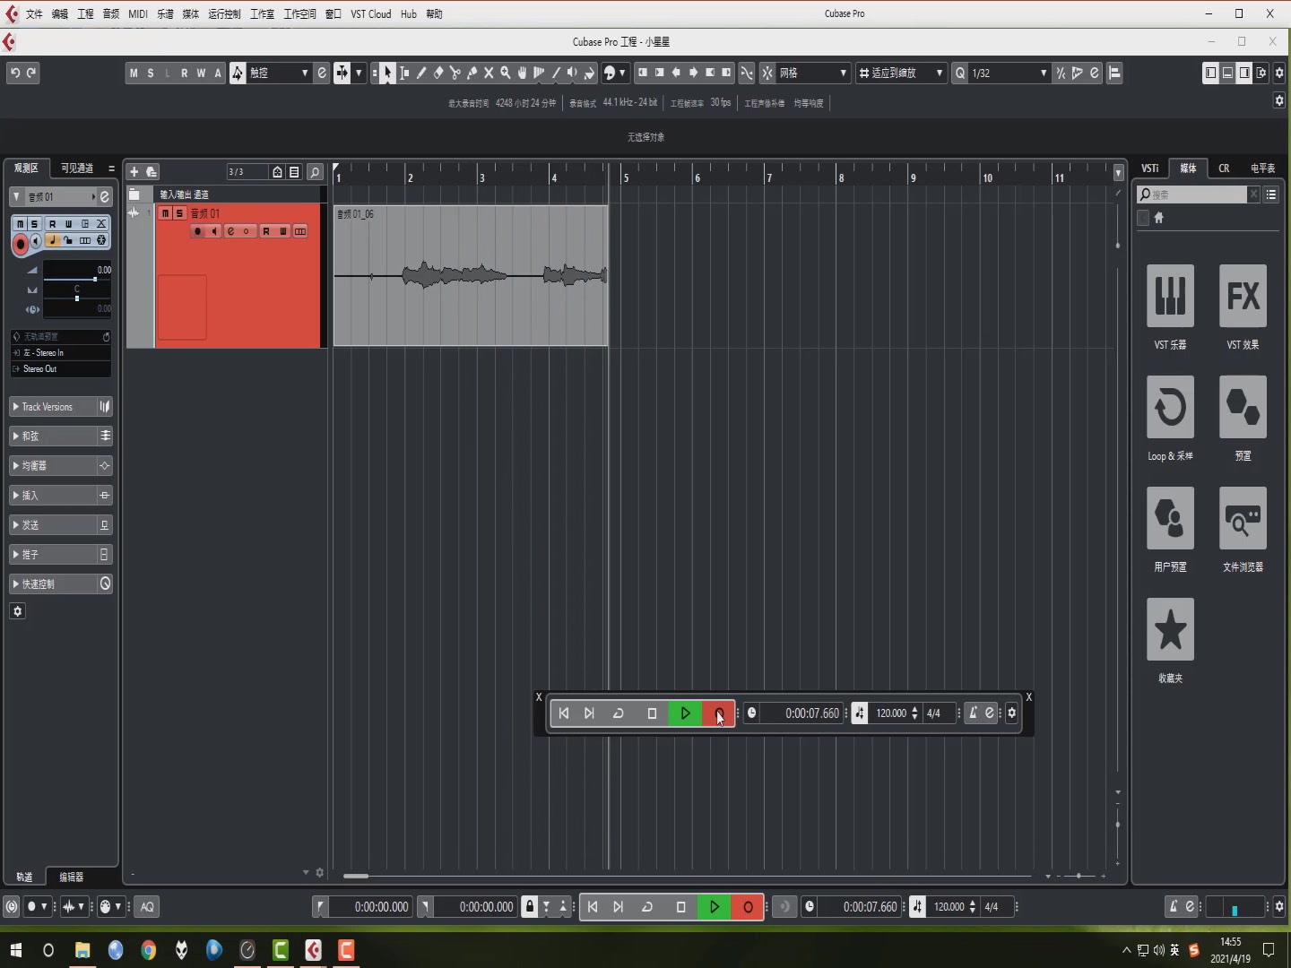Open the Presets tile in media rack
1291x968 pixels.
1243,407
